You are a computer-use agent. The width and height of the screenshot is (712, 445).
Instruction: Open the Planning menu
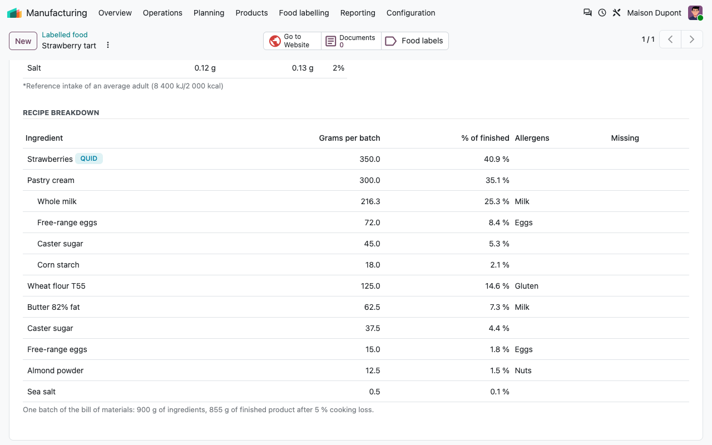[x=209, y=13]
